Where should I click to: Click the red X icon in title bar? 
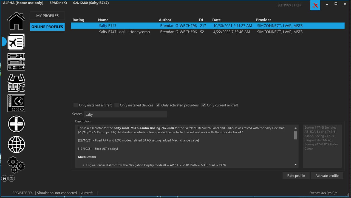pos(315,5)
